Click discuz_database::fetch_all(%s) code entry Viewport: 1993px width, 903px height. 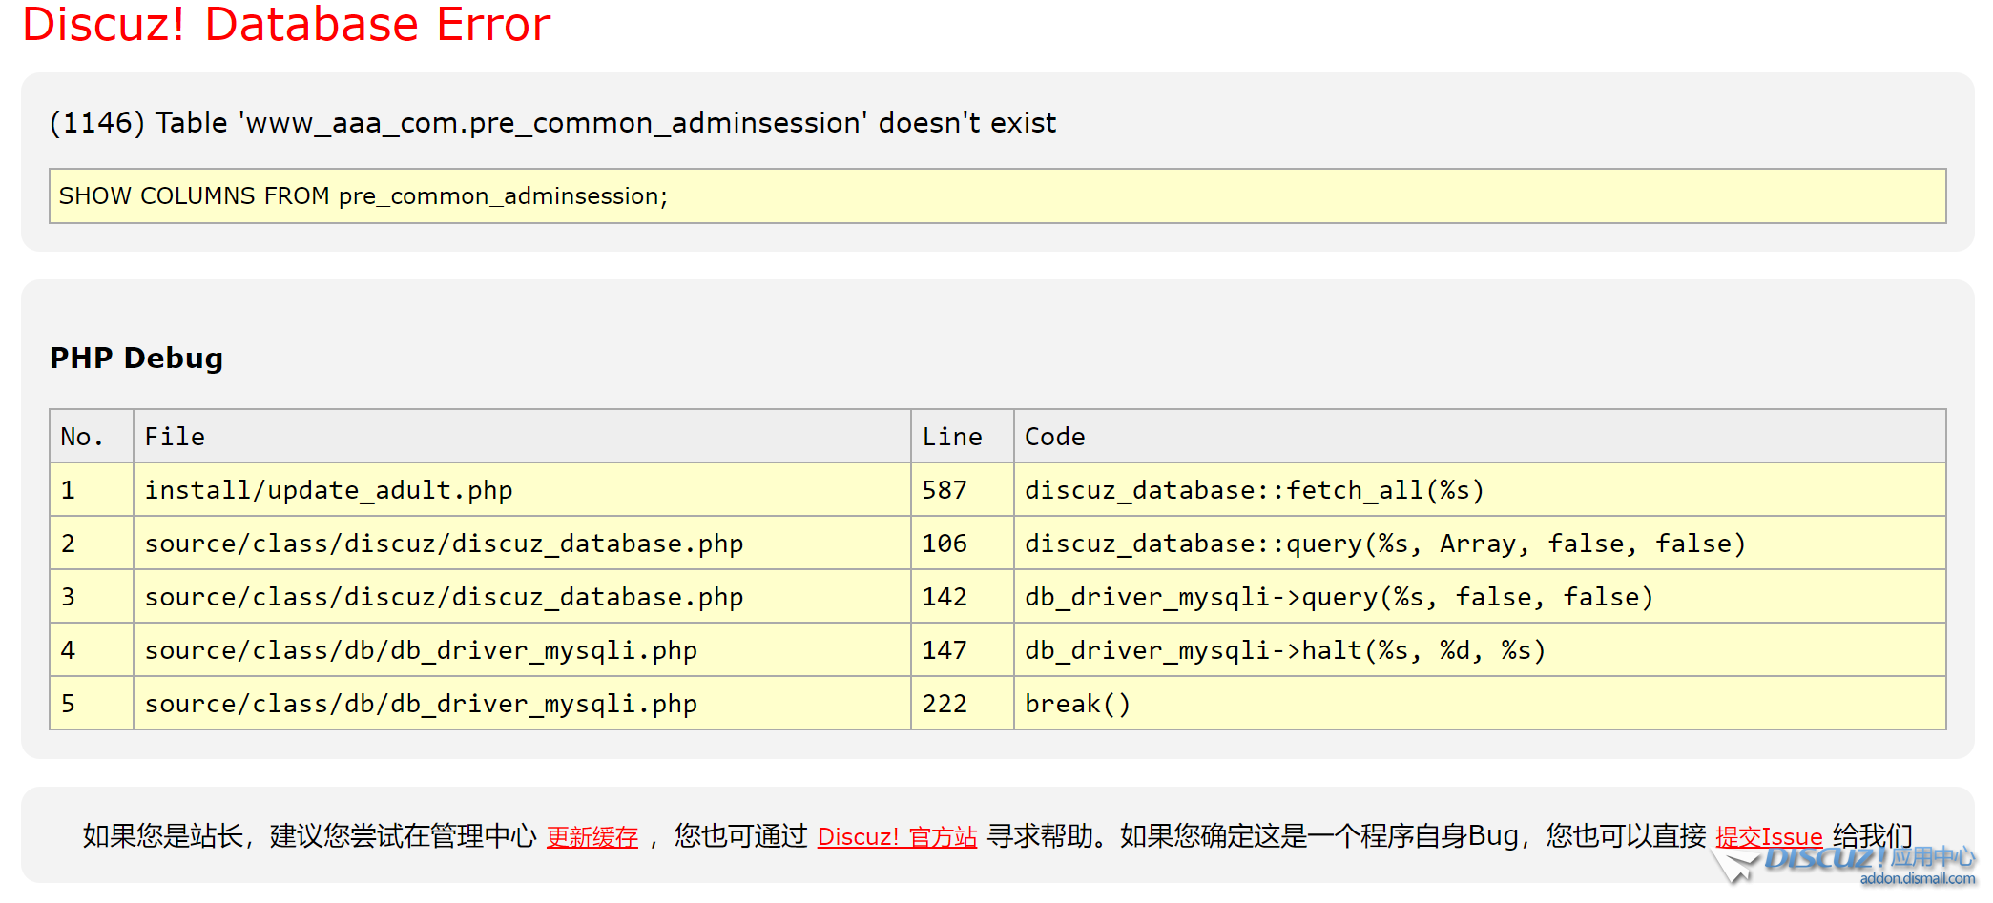(x=1254, y=489)
